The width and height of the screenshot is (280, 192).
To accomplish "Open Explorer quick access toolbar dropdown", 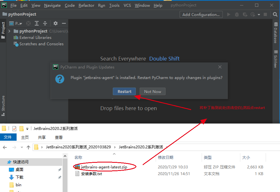I will [27, 129].
